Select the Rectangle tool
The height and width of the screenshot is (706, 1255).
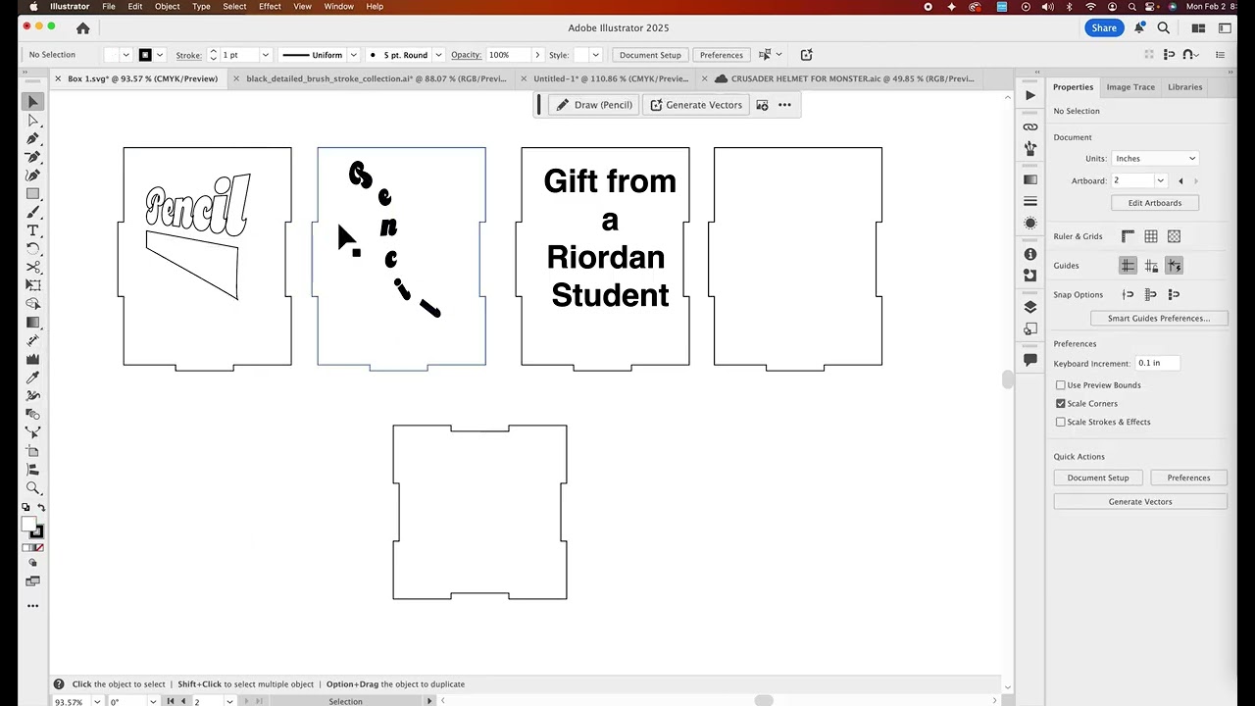pyautogui.click(x=33, y=193)
